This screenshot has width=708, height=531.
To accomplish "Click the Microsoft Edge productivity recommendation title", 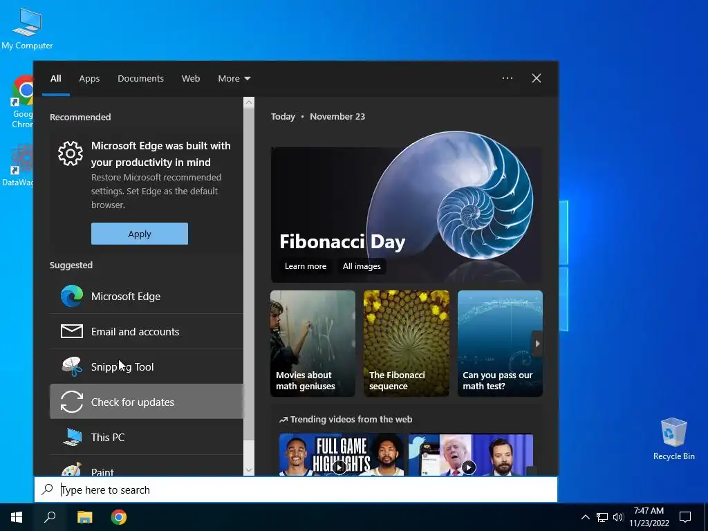I will pos(161,154).
